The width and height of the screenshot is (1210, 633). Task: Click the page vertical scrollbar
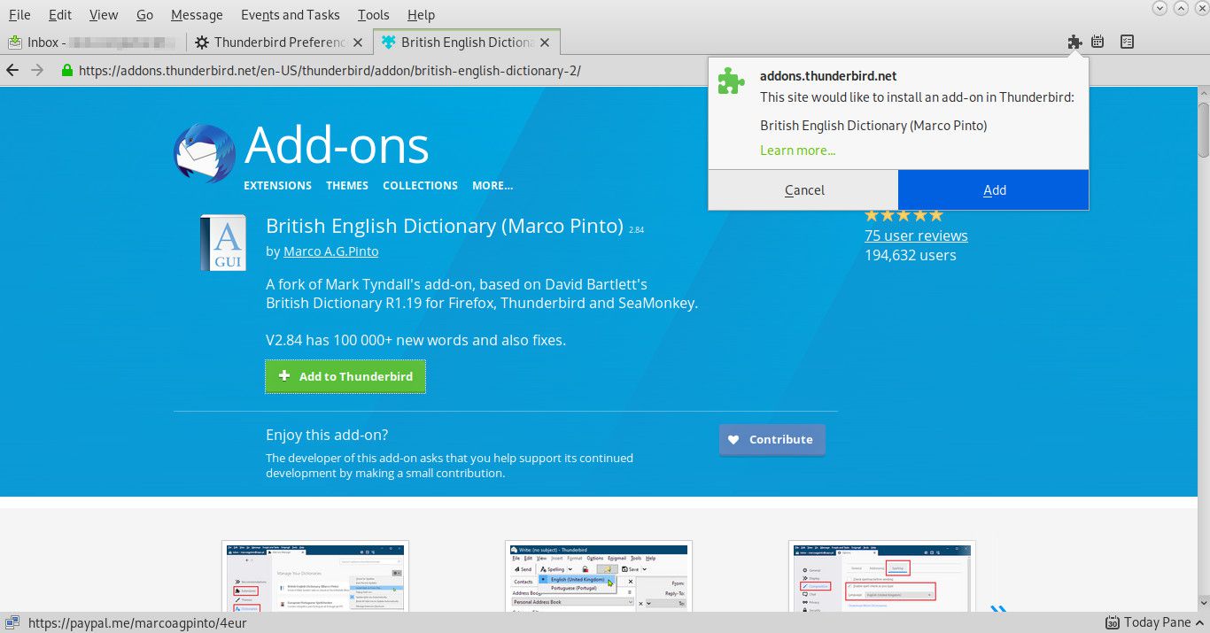[x=1203, y=354]
